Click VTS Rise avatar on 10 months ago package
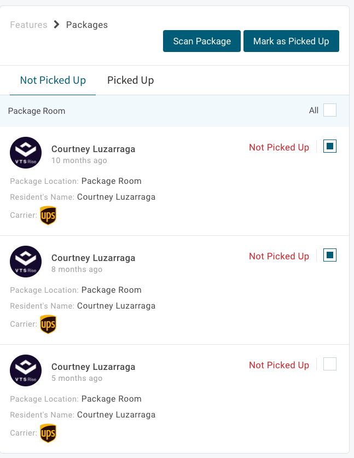This screenshot has width=354, height=458. (x=26, y=153)
